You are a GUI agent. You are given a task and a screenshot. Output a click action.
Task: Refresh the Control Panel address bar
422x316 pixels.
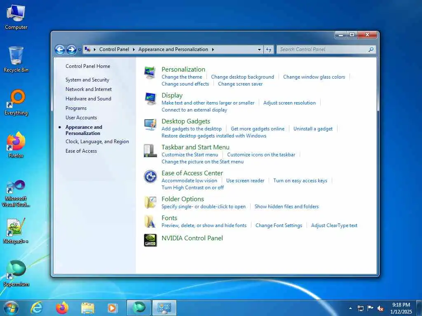269,49
